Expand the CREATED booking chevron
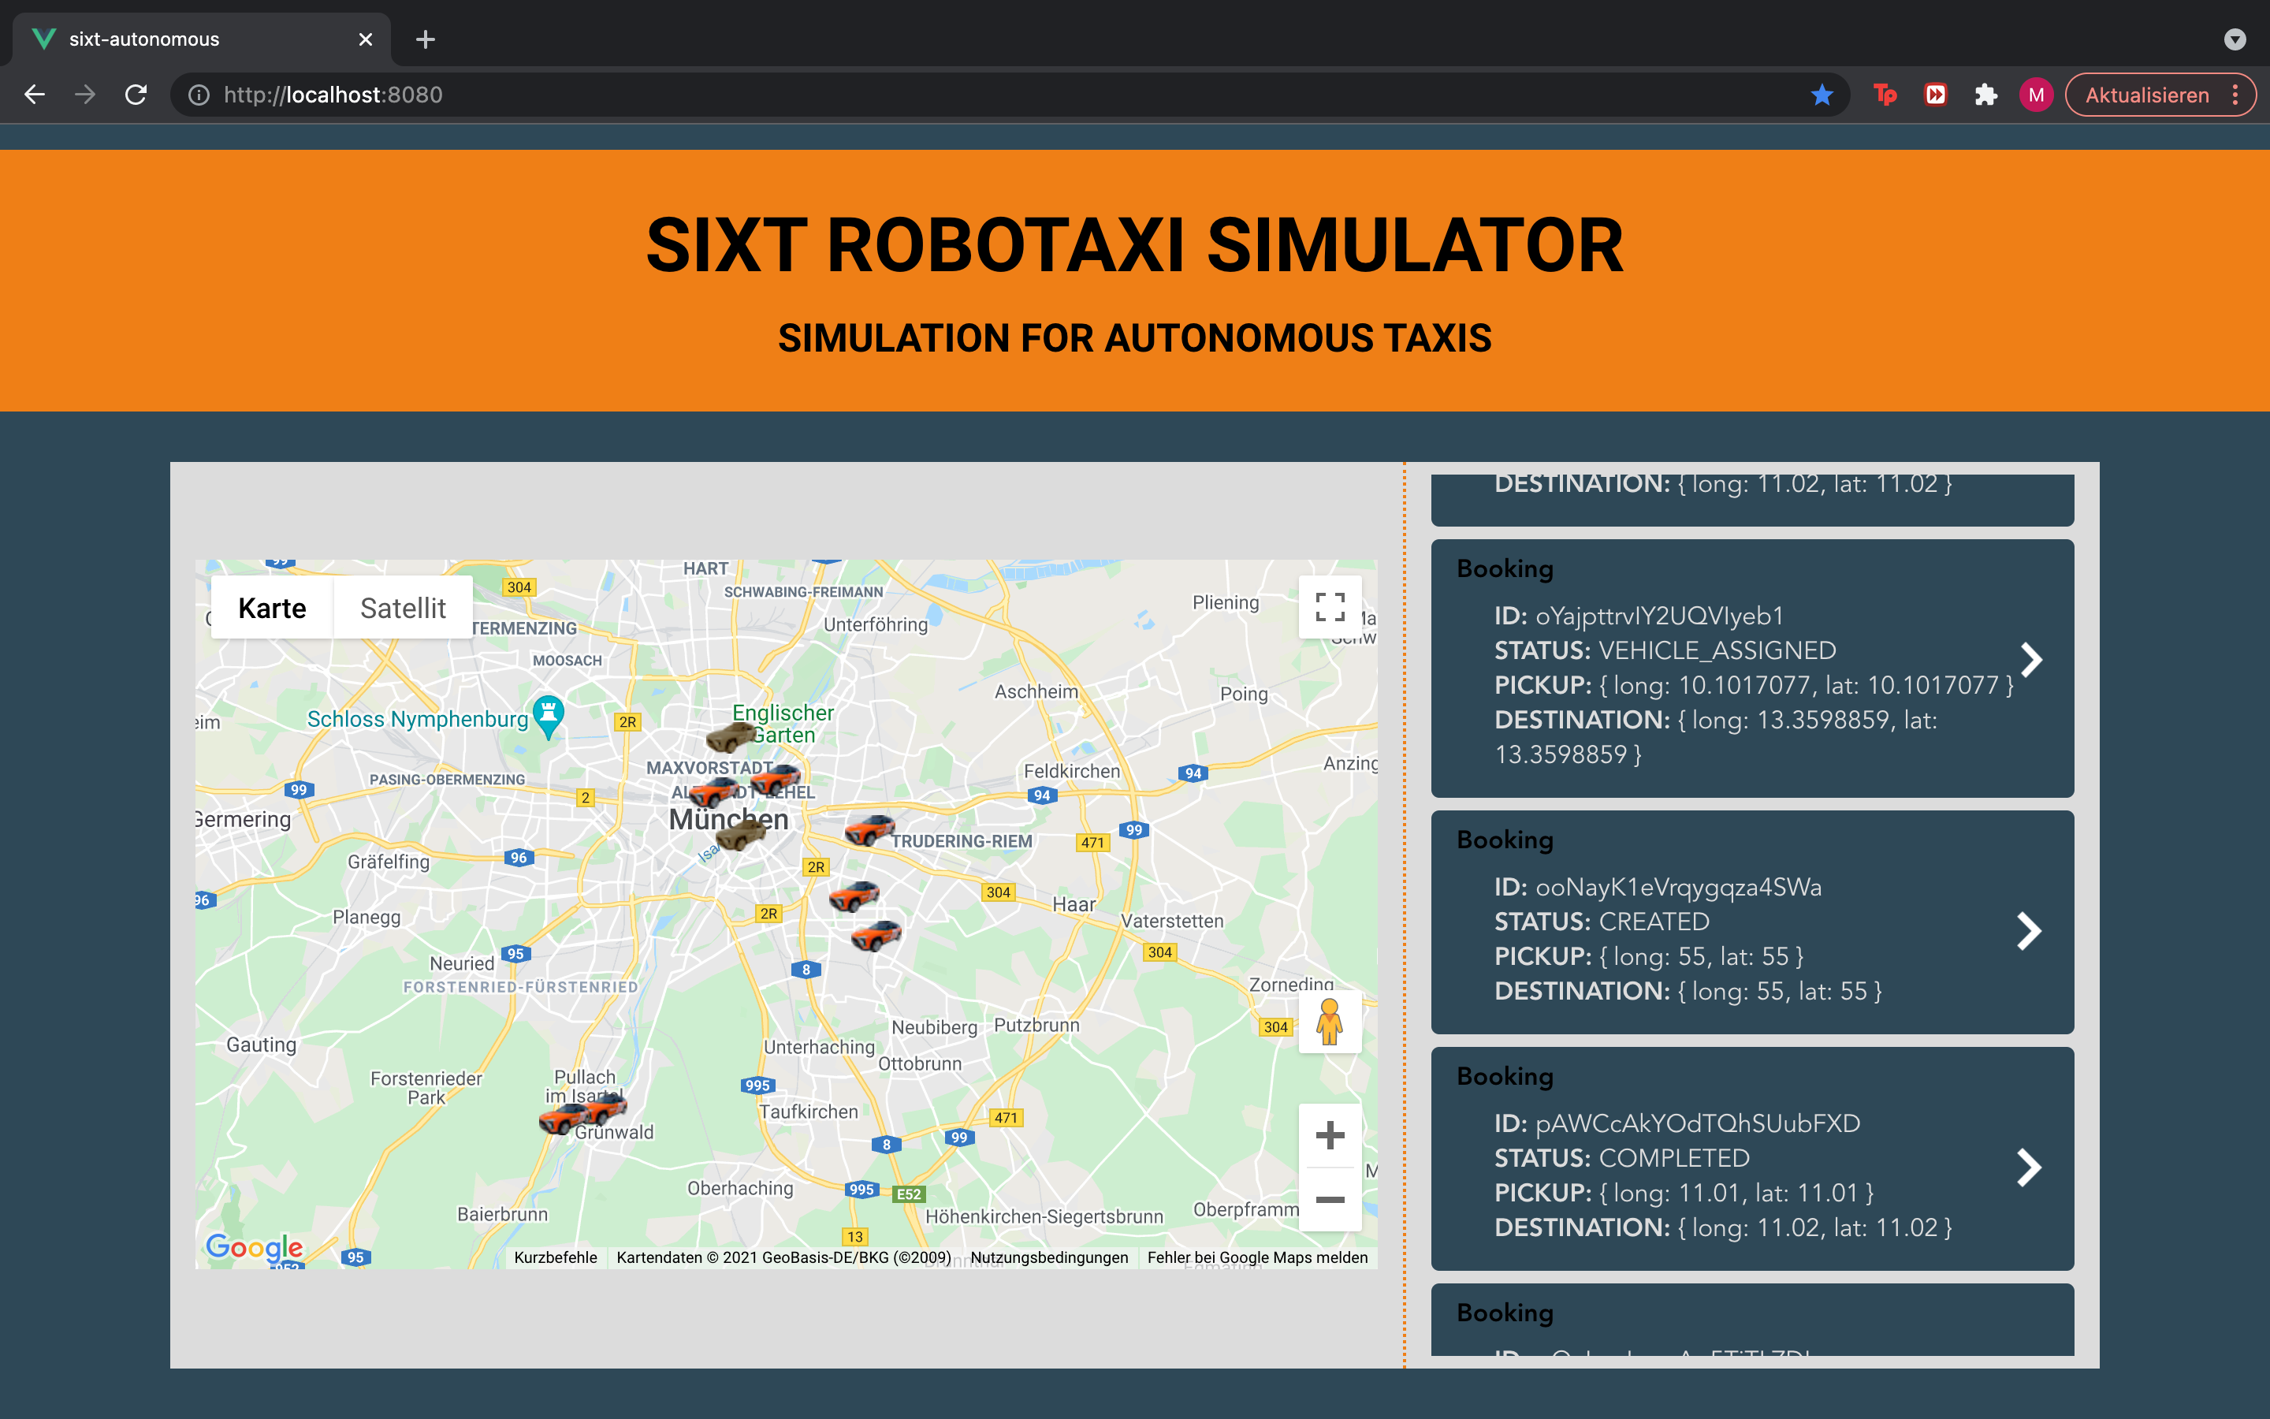The width and height of the screenshot is (2270, 1419). click(x=2029, y=931)
